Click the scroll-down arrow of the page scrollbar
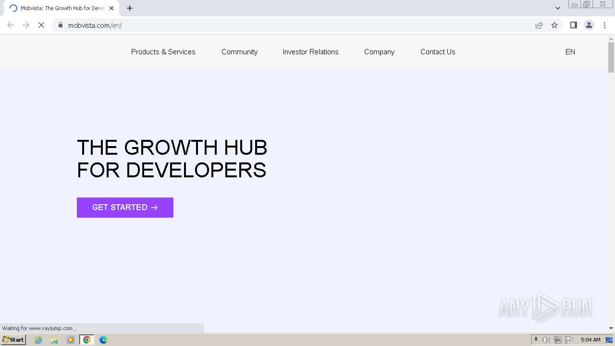The width and height of the screenshot is (615, 346). (x=611, y=328)
